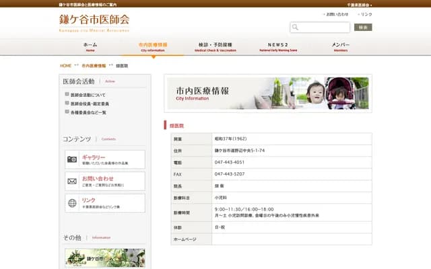Screen dimensions: 431x269
Task: Select the 市内医療情報 navigation tab
Action: pos(153,46)
